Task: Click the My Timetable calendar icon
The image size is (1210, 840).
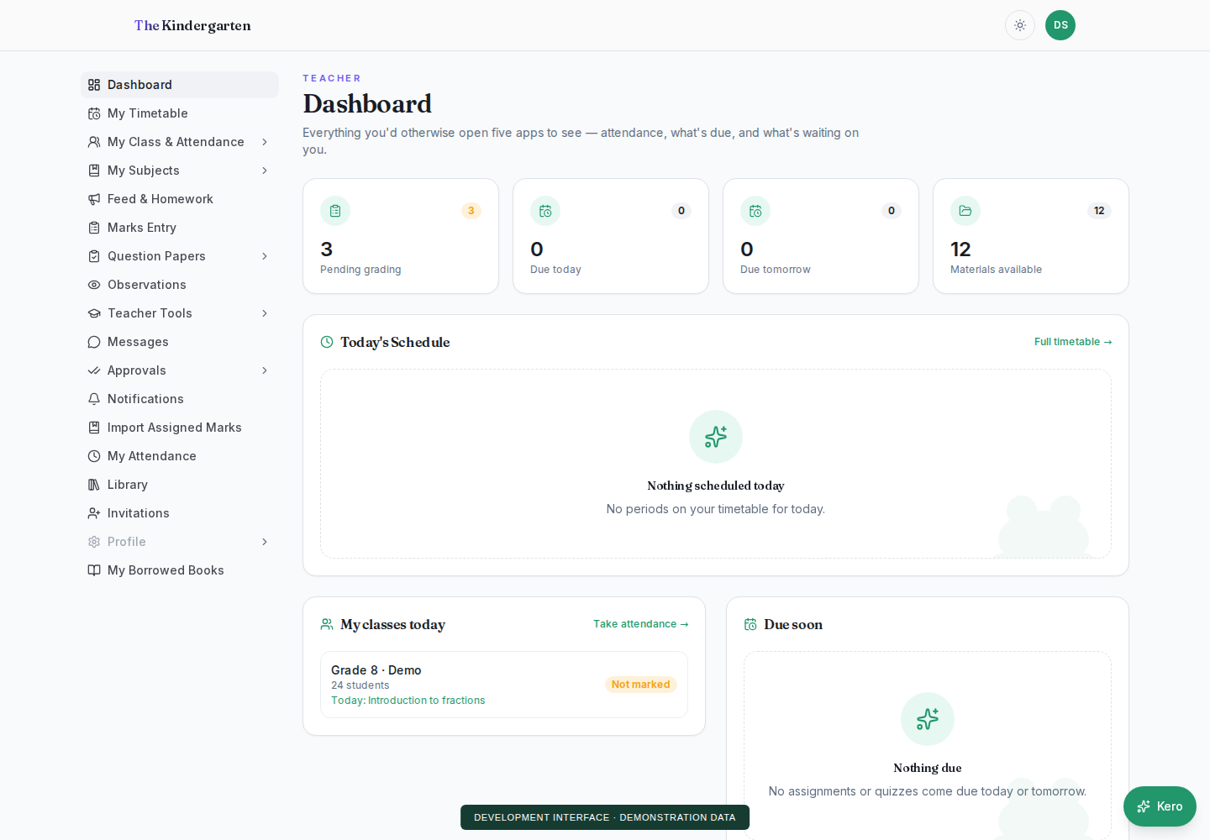Action: (94, 113)
